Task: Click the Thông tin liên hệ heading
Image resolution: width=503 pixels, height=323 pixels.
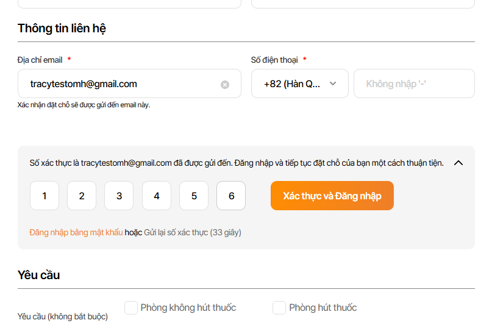Action: [62, 28]
